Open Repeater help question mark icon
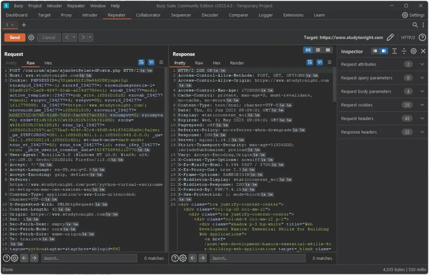Screen dimensions: 429x275 422,37
